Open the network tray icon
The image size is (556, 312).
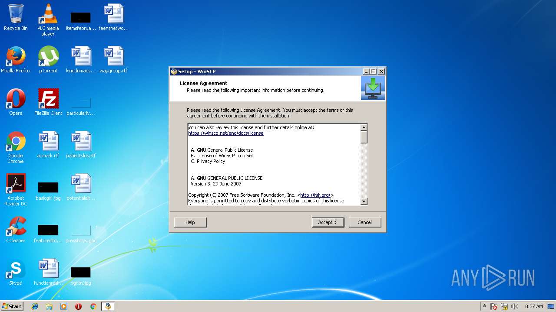[x=504, y=306]
